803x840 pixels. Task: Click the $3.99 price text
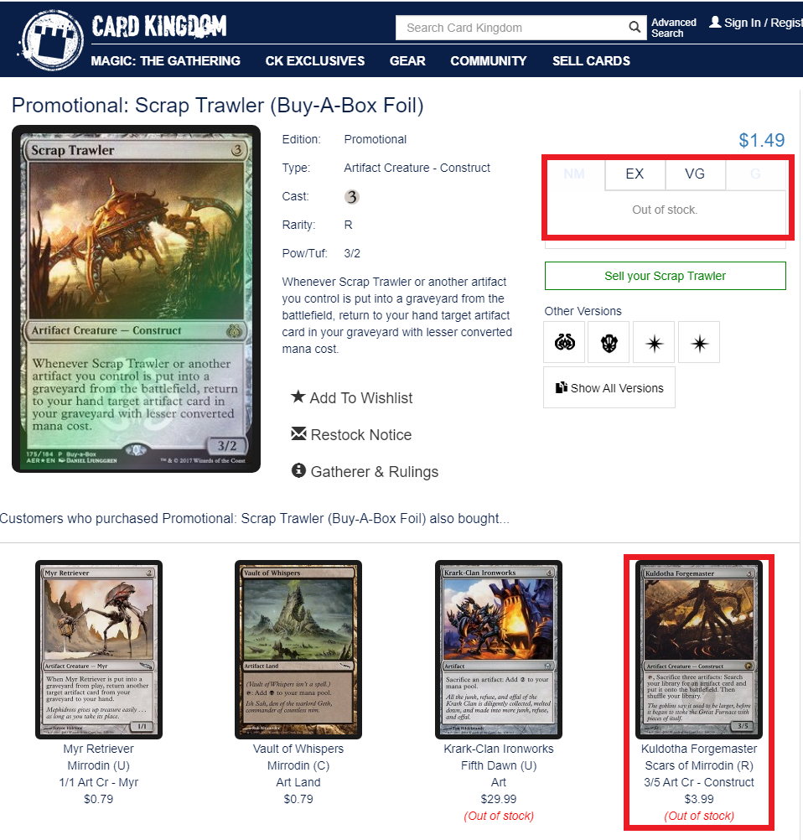699,799
